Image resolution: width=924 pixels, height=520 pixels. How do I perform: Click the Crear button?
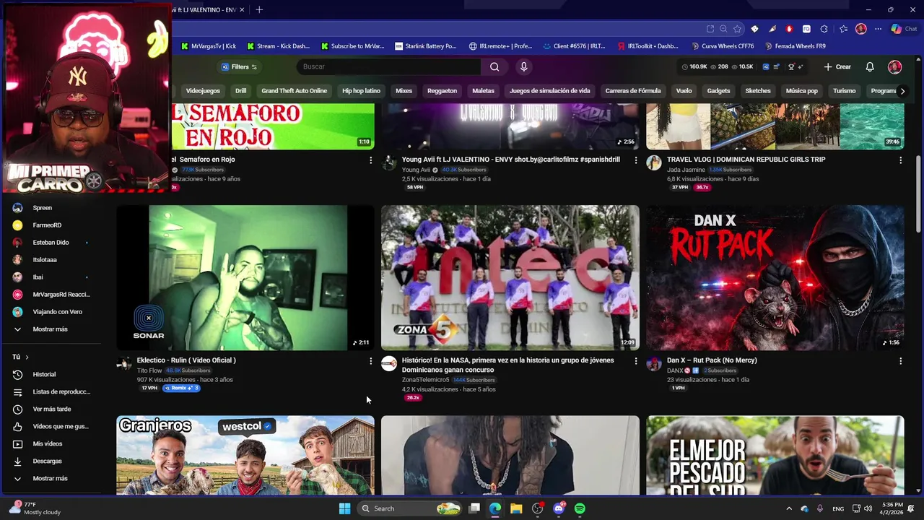(x=837, y=66)
